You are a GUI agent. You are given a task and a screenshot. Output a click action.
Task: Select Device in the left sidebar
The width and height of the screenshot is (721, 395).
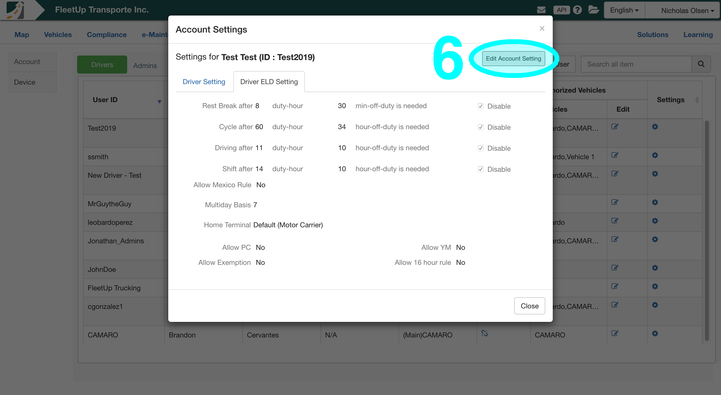(32, 82)
